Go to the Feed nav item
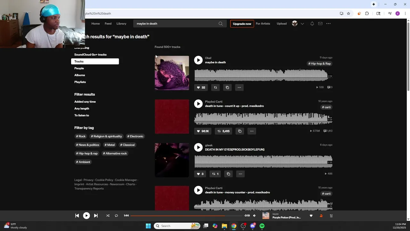The image size is (410, 231). click(108, 24)
